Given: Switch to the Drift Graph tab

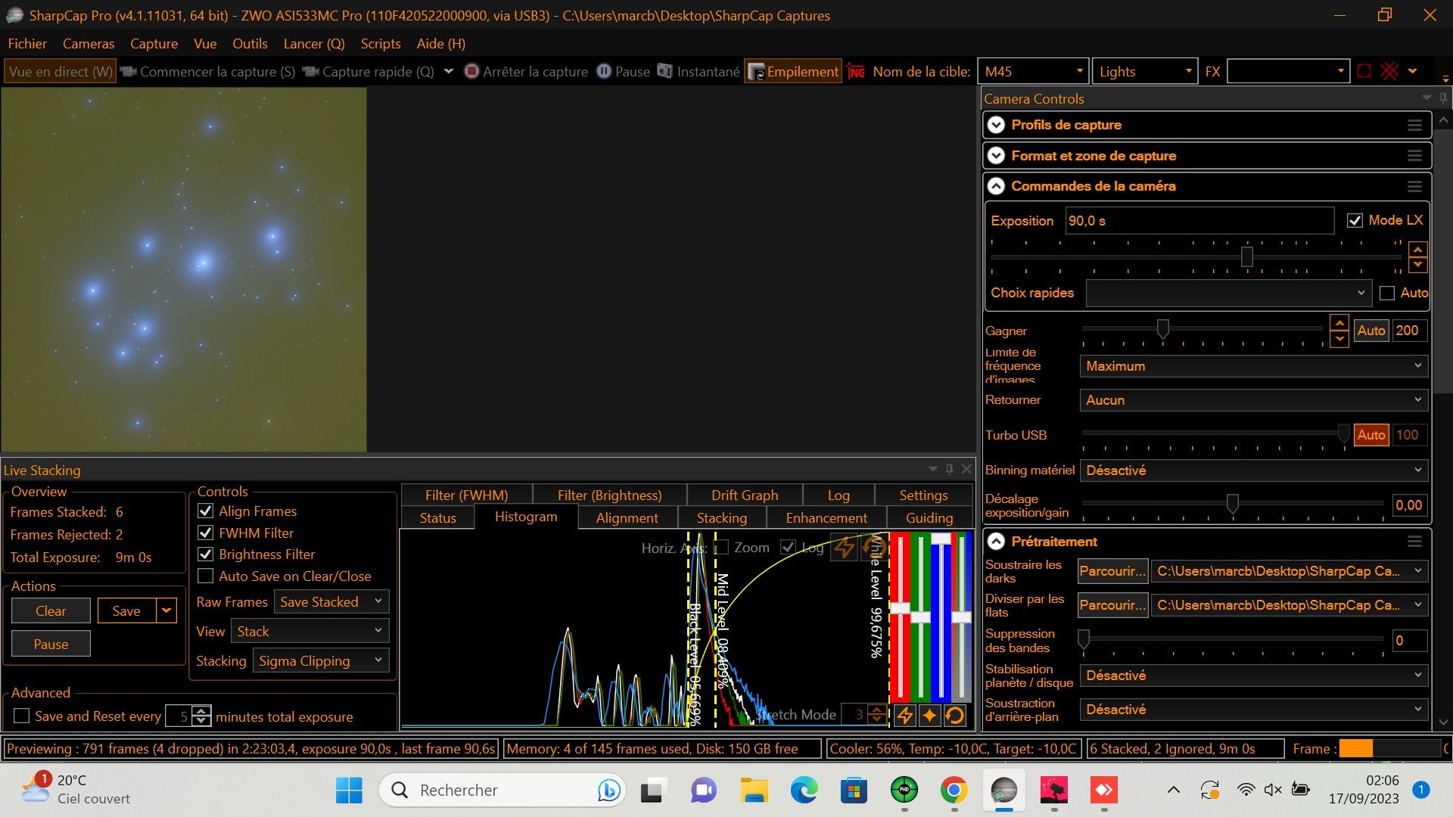Looking at the screenshot, I should pyautogui.click(x=745, y=495).
